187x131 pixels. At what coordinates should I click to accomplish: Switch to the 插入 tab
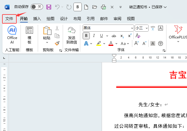pyautogui.click(x=37, y=19)
